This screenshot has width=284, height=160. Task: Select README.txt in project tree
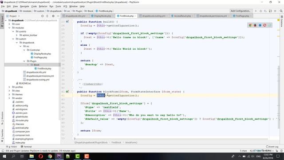pyautogui.click(x=25, y=83)
